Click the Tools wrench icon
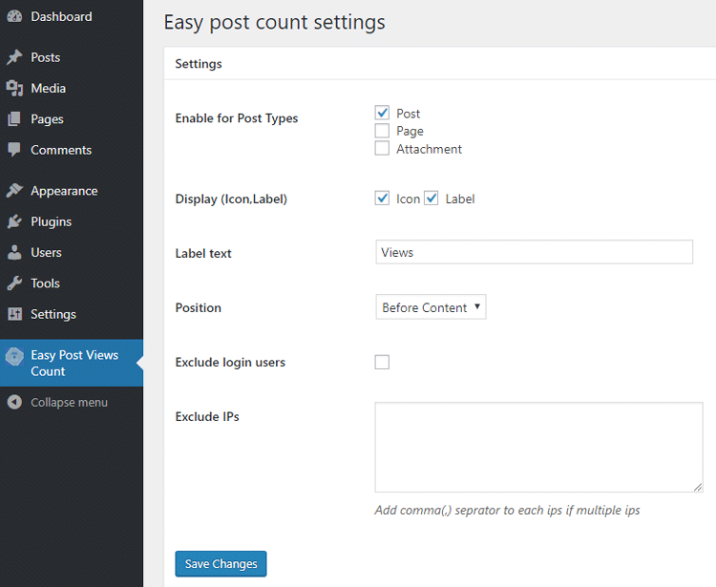 pos(14,283)
